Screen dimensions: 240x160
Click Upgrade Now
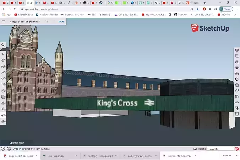coord(17,143)
